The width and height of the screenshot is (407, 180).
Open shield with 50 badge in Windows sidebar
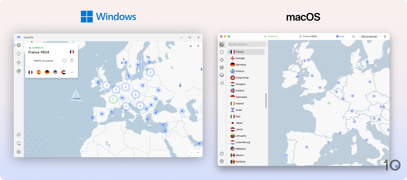(x=18, y=143)
